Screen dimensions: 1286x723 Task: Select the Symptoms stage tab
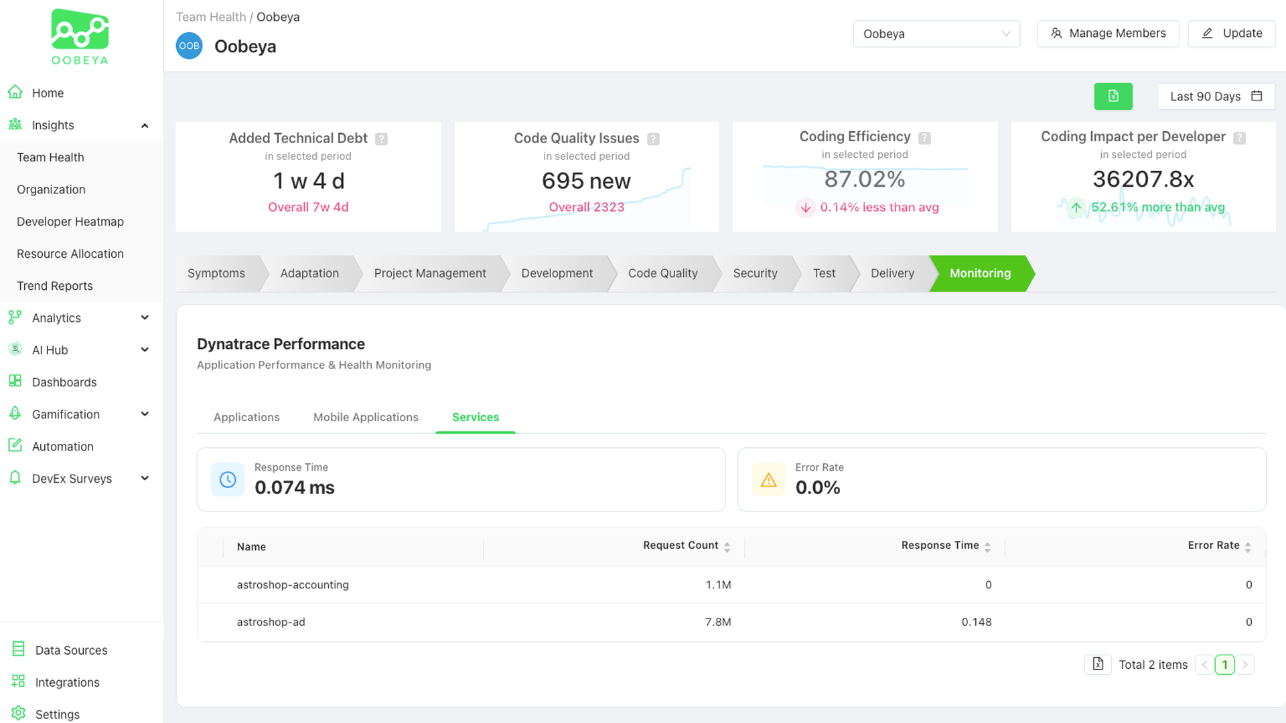[x=216, y=273]
